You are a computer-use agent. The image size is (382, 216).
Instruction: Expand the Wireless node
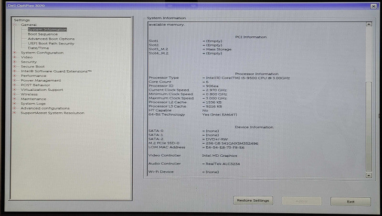pyautogui.click(x=15, y=94)
